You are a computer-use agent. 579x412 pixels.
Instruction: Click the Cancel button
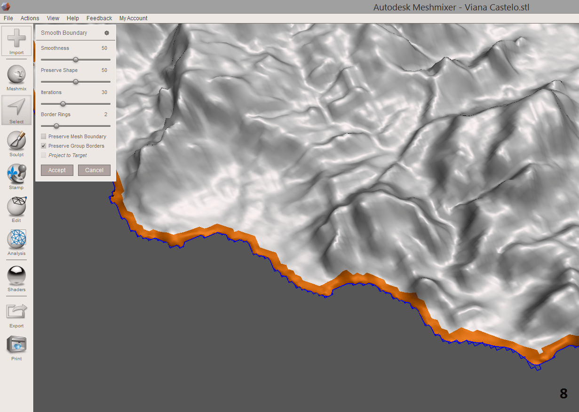pos(94,170)
